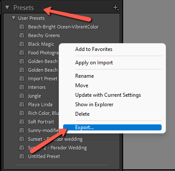Screen dimensions: 175x171
Task: Collapse the User Presets folder
Action: [x=14, y=18]
